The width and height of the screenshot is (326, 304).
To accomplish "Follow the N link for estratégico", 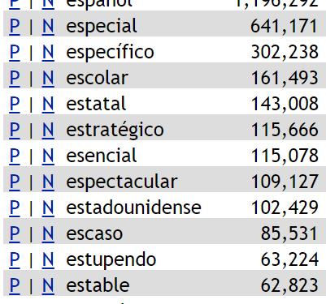I will [48, 130].
